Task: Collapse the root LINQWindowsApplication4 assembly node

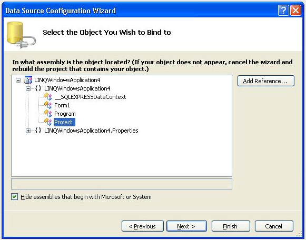Action: point(18,80)
